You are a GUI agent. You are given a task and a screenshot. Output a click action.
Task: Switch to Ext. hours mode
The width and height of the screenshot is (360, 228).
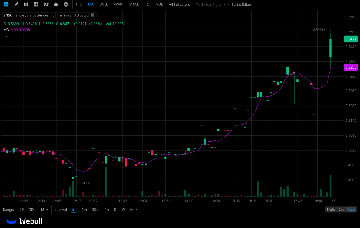pos(341,209)
